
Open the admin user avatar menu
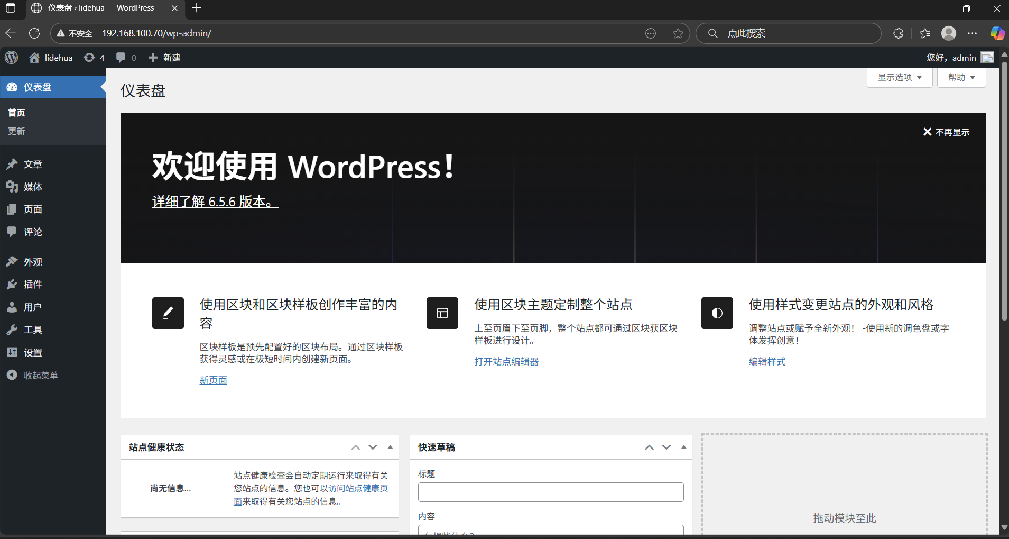tap(987, 58)
